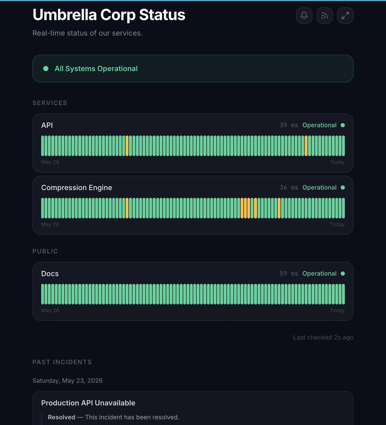Select first yellow bar in Compression Engine timeline

pyautogui.click(x=127, y=208)
